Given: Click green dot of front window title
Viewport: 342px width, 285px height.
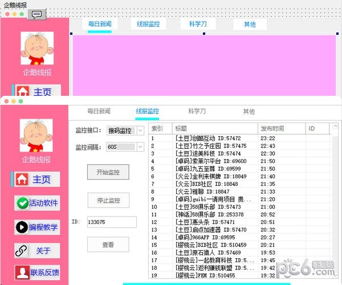Looking at the screenshot, I should (21, 101).
